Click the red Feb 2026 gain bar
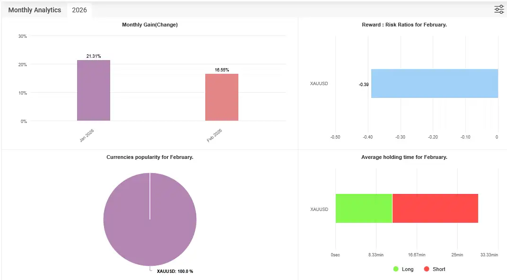This screenshot has width=507, height=280. pos(221,97)
